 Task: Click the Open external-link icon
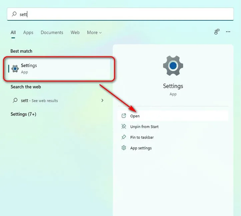(124, 116)
